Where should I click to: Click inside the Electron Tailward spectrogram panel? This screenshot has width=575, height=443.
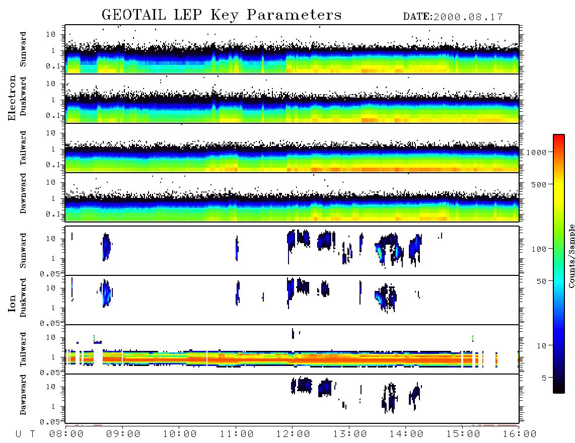point(292,148)
